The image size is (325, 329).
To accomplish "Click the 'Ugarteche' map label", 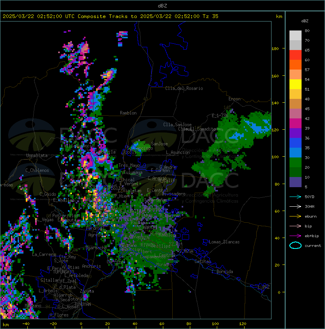I will point(96,248).
